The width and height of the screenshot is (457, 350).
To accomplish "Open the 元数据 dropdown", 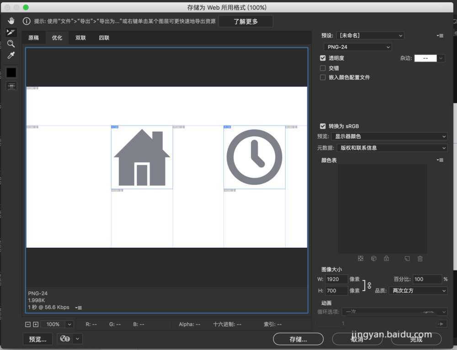I will pos(391,148).
